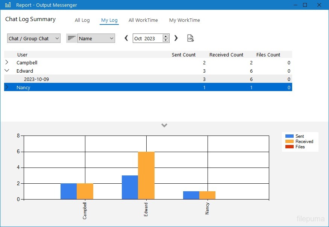Image resolution: width=329 pixels, height=227 pixels.
Task: Go to previous month with left arrow
Action: [126, 38]
